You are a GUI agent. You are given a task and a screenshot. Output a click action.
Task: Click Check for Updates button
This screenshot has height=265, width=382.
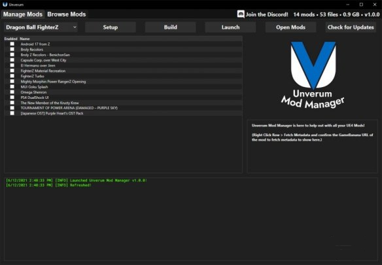click(351, 27)
